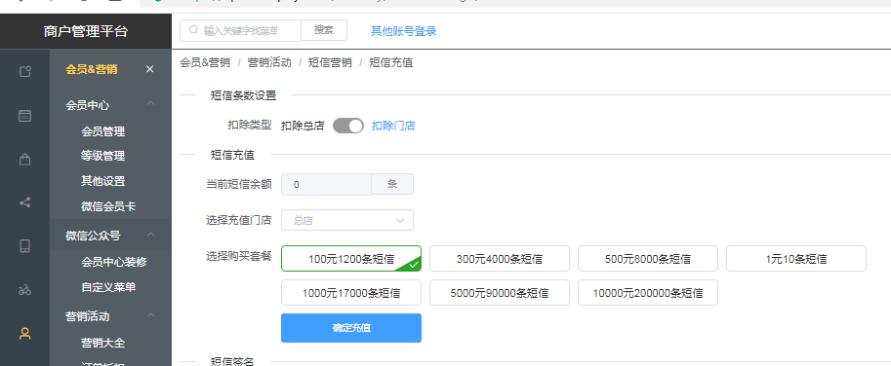Select the 1000元17000条短信 package

coord(351,293)
